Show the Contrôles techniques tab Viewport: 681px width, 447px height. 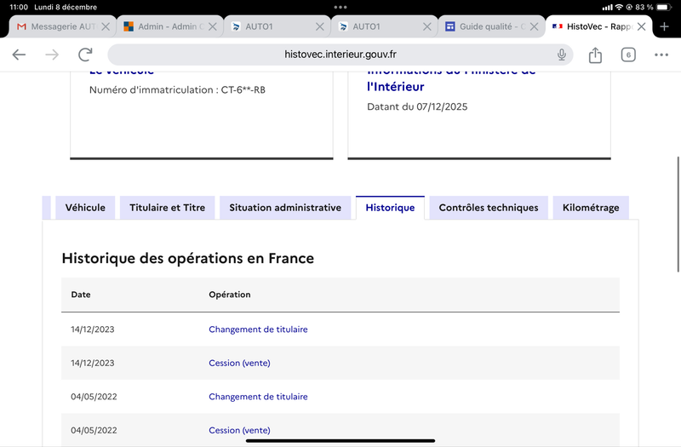coord(488,208)
